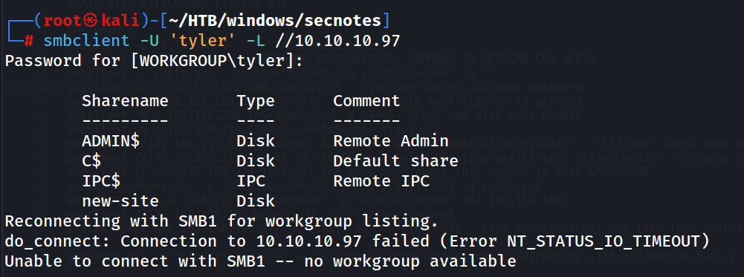
Task: Click the Default share comment text
Action: coord(395,161)
